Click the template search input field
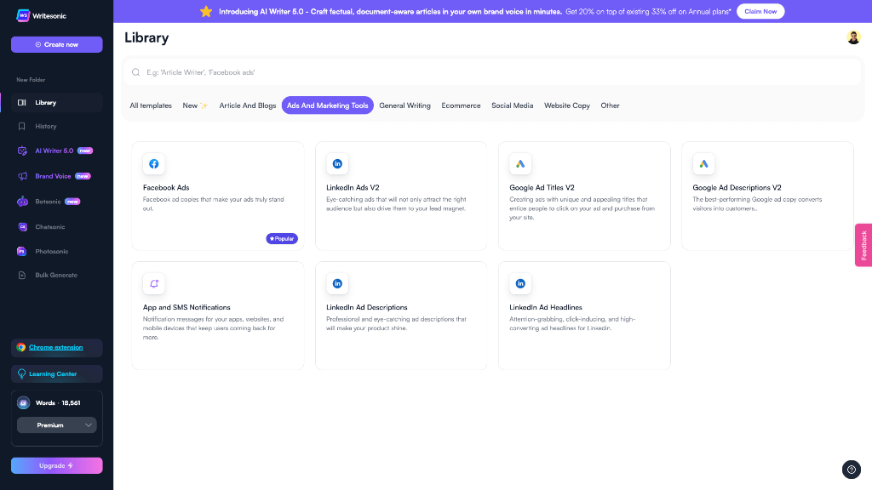Image resolution: width=872 pixels, height=490 pixels. (493, 72)
